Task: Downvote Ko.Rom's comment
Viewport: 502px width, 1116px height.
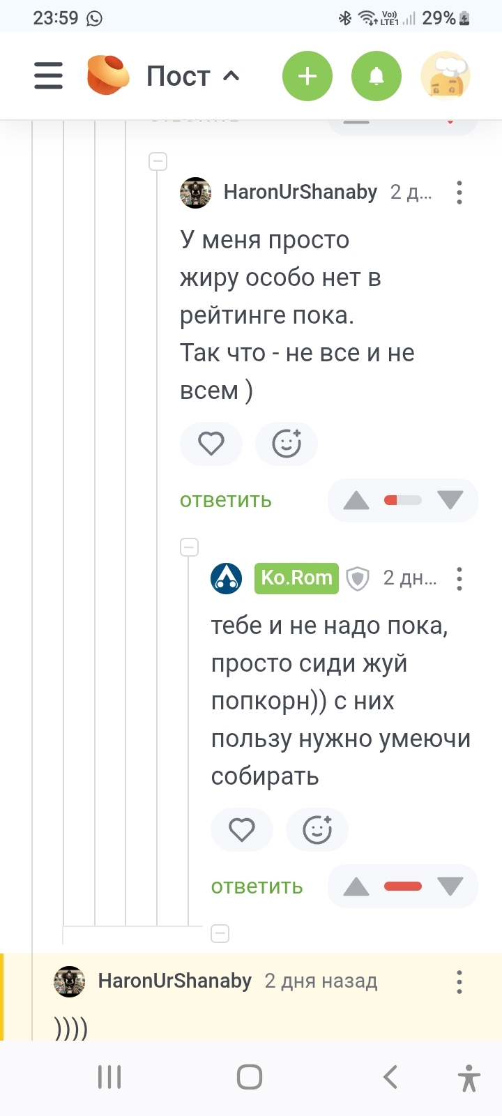Action: click(450, 887)
